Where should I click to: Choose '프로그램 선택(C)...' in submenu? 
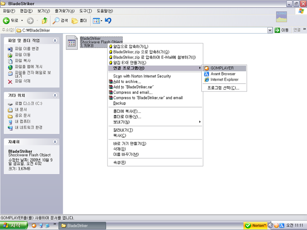tap(224, 88)
